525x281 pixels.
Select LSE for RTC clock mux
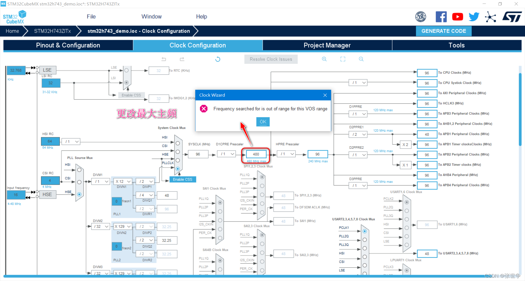(x=126, y=70)
